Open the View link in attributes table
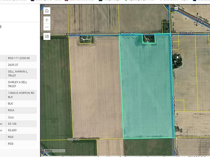 [x=11, y=117]
